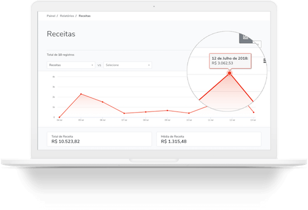Screen dimensions: 308x210
Task: Click the dark gray chart-icon button
Action: pyautogui.click(x=246, y=38)
